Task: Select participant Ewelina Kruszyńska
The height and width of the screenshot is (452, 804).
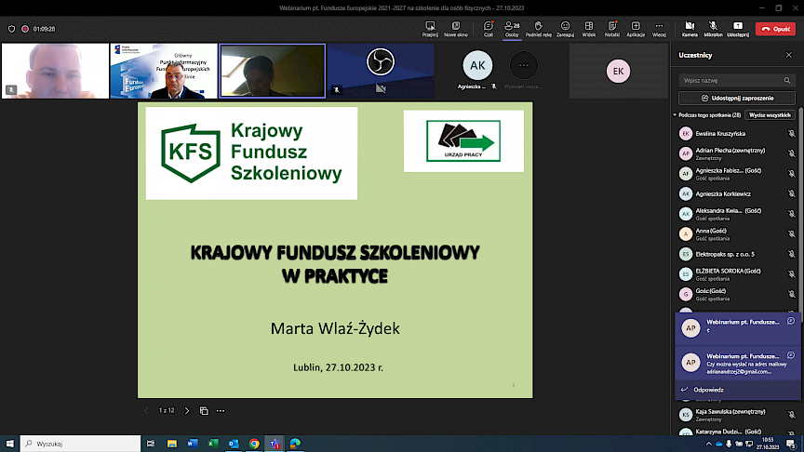Action: (736, 134)
